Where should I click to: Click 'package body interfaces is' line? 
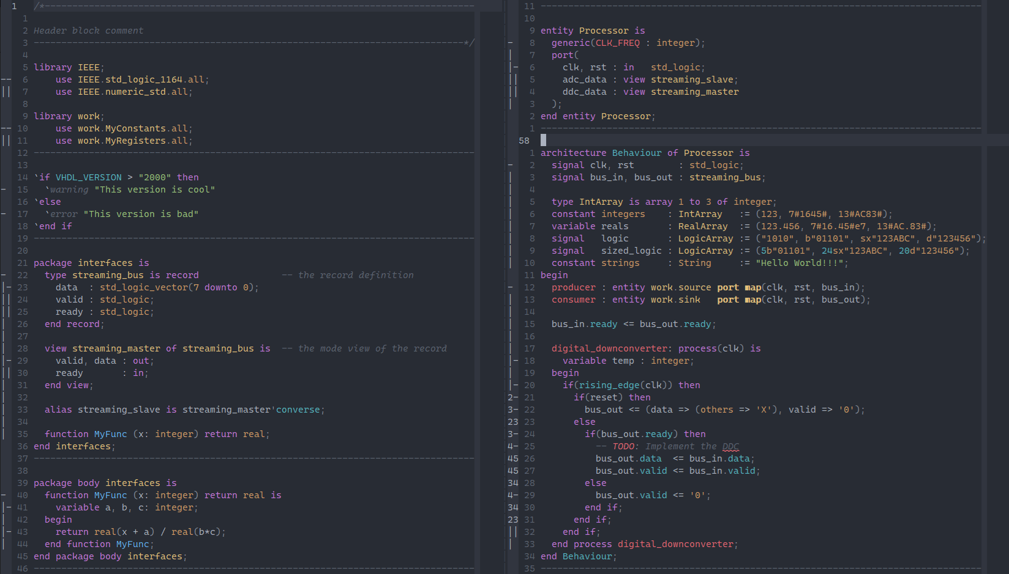[x=105, y=483]
